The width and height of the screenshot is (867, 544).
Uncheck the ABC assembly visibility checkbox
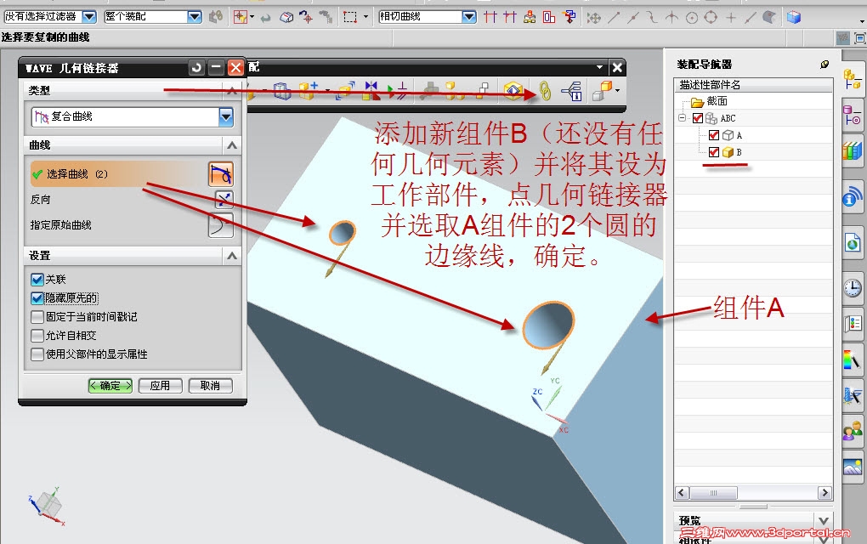pyautogui.click(x=698, y=118)
